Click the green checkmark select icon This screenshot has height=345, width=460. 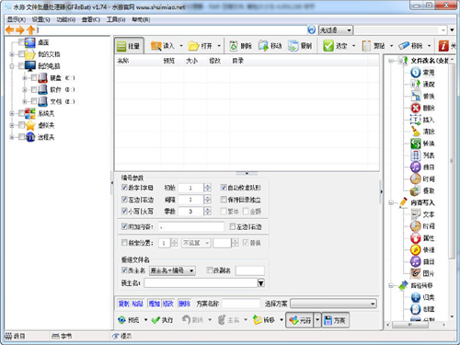click(x=328, y=46)
